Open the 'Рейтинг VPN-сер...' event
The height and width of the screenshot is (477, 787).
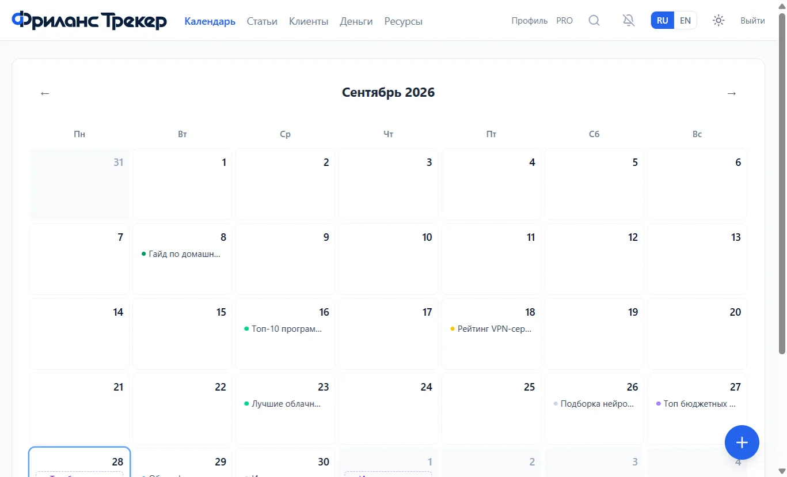click(491, 329)
